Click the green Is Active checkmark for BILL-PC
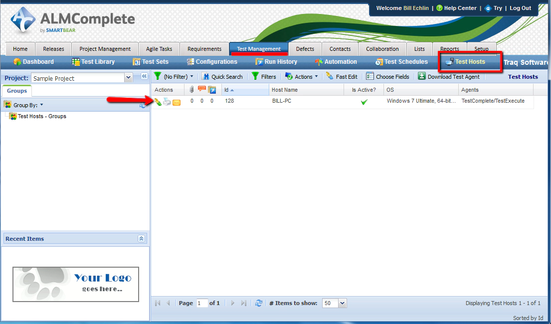The width and height of the screenshot is (551, 324). click(364, 101)
